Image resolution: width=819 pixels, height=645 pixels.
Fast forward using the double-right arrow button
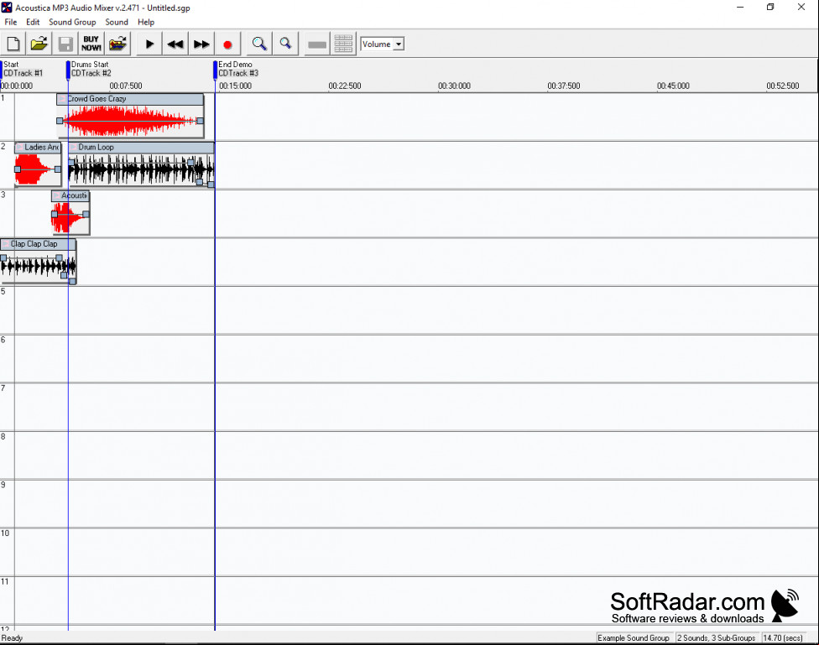click(x=201, y=44)
